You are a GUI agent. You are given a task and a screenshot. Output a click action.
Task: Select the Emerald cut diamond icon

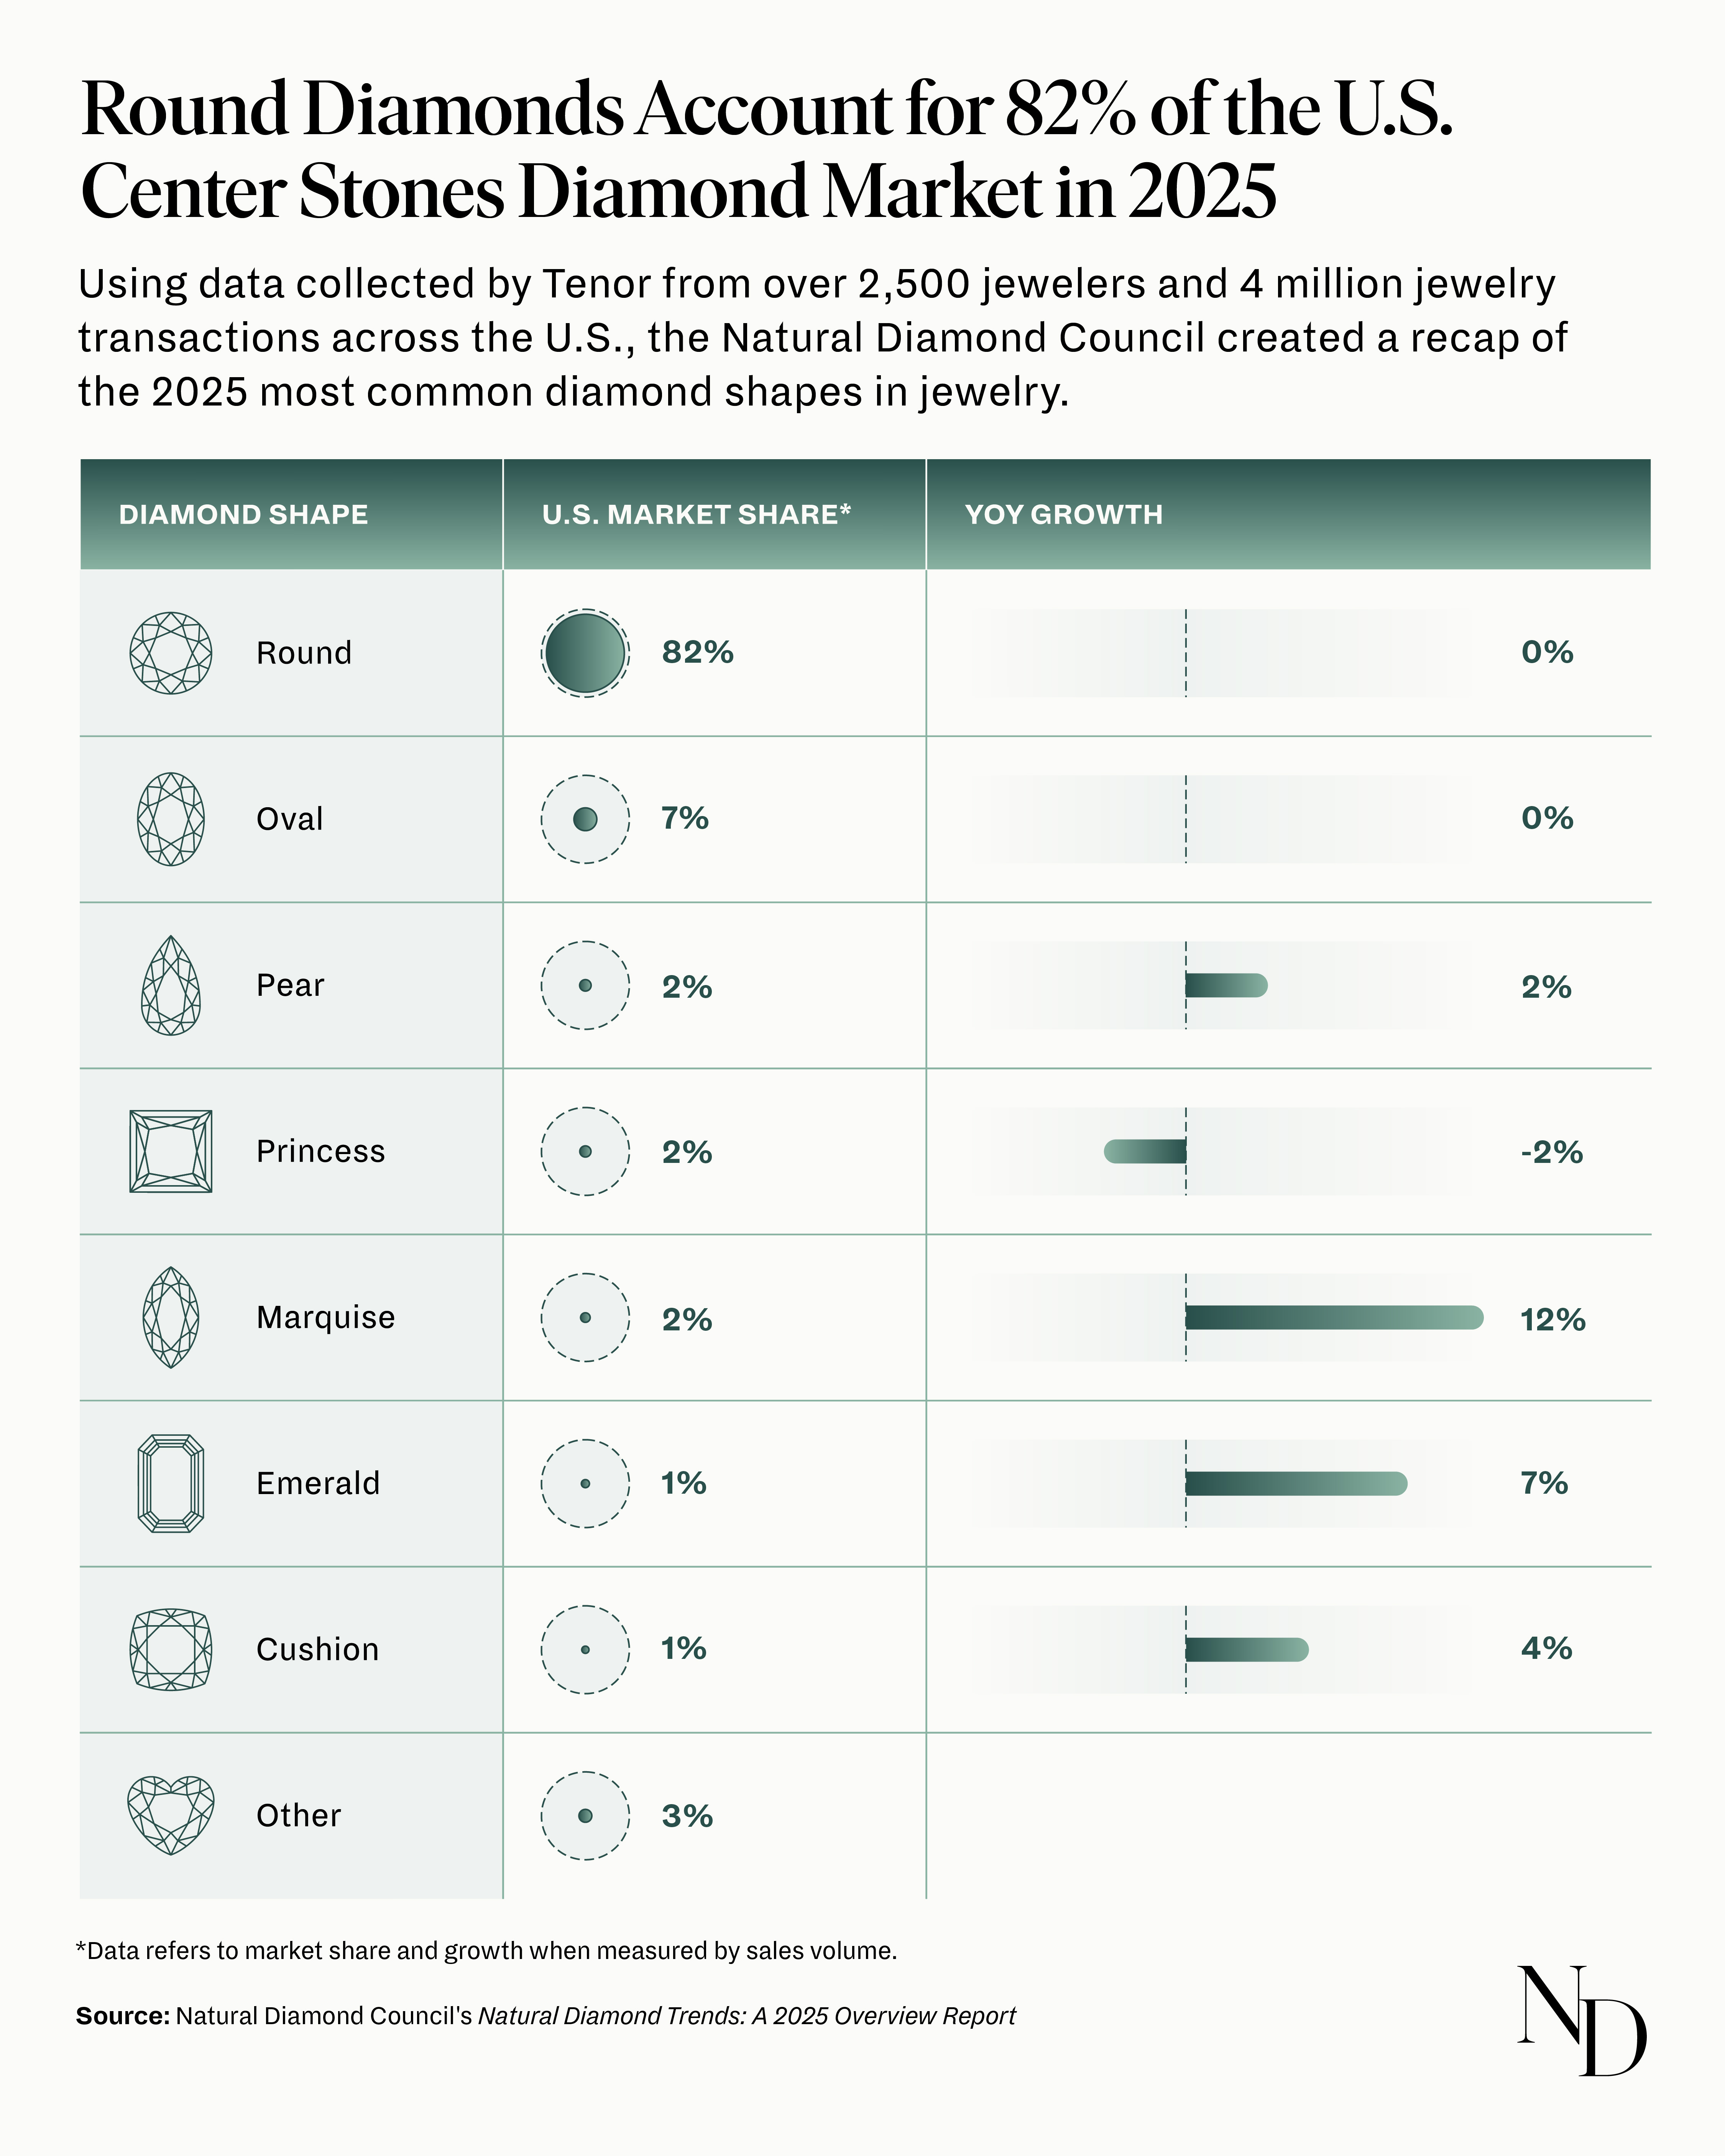[171, 1483]
